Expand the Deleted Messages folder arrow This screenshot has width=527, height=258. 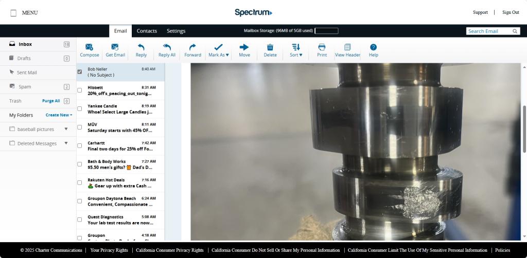[66, 143]
